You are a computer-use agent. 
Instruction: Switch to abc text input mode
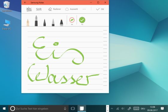coord(29,9)
